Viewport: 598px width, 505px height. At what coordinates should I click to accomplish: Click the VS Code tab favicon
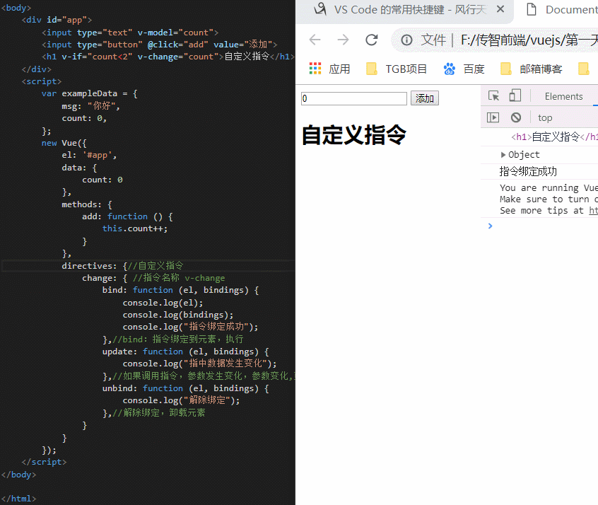click(x=320, y=9)
